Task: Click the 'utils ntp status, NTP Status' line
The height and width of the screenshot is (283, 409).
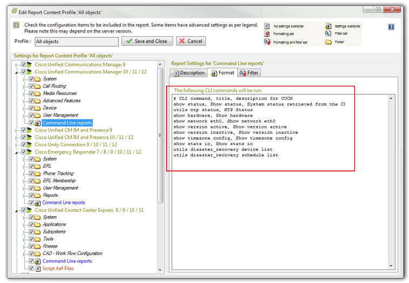Action: pos(213,110)
